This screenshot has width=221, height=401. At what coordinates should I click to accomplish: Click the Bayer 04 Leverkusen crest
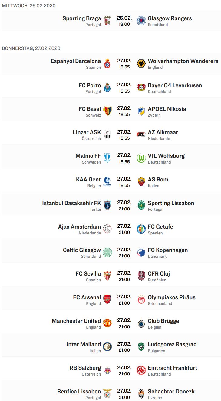(141, 88)
